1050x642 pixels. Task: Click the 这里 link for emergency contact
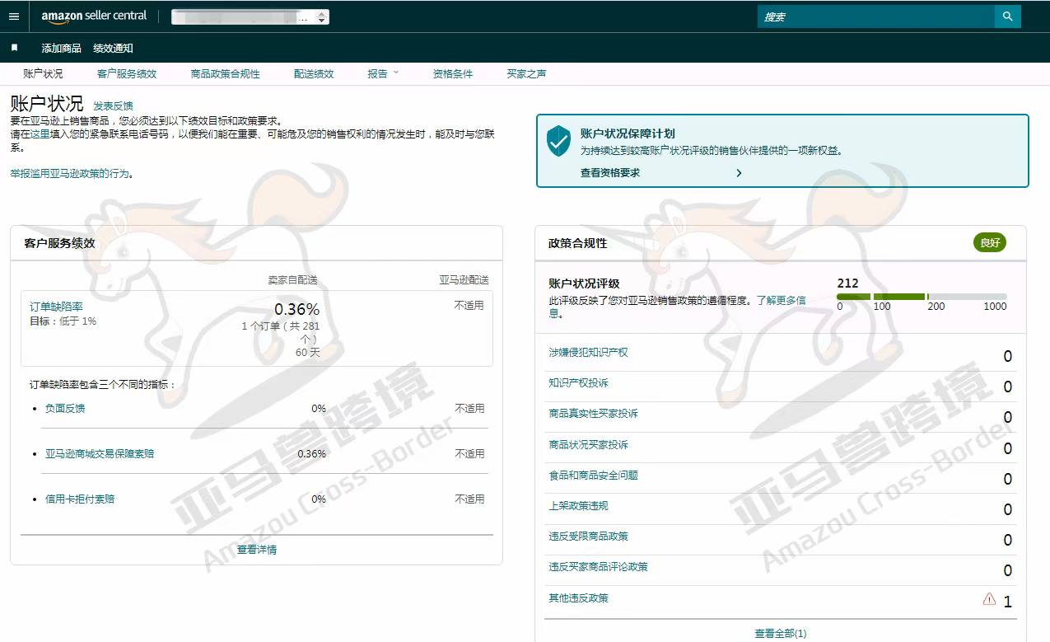(x=40, y=134)
